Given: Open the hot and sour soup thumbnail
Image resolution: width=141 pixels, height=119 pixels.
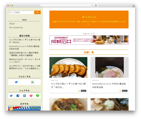Looking at the screenshot, I should (68, 104).
